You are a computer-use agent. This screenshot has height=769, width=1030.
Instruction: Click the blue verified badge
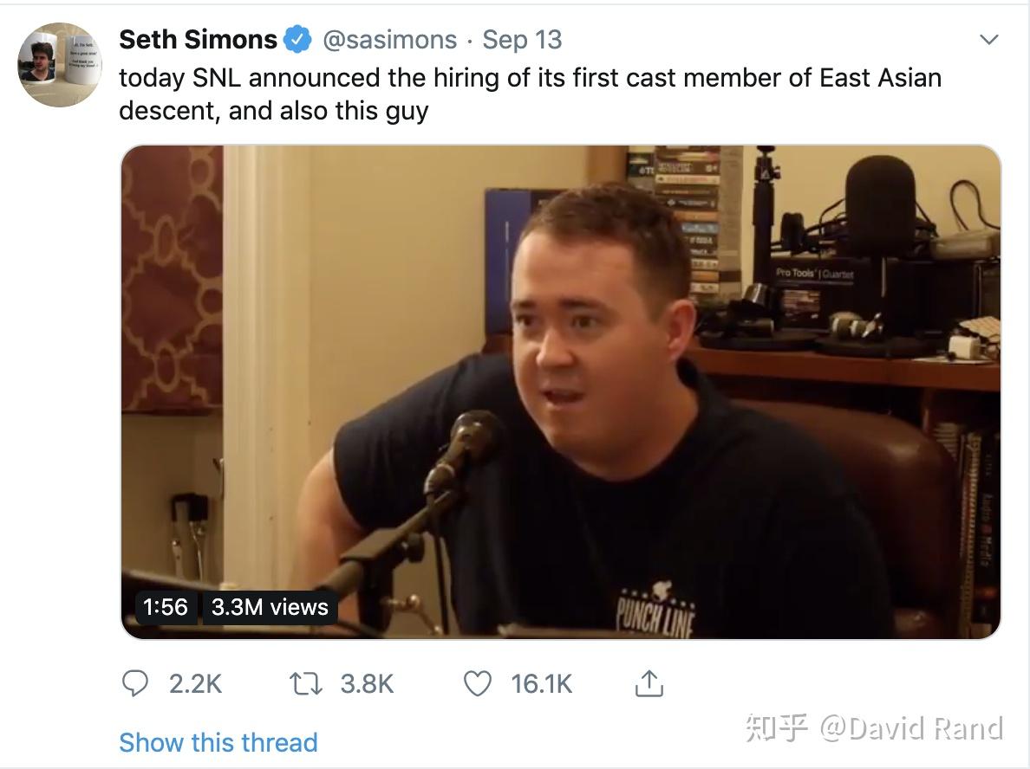[297, 39]
